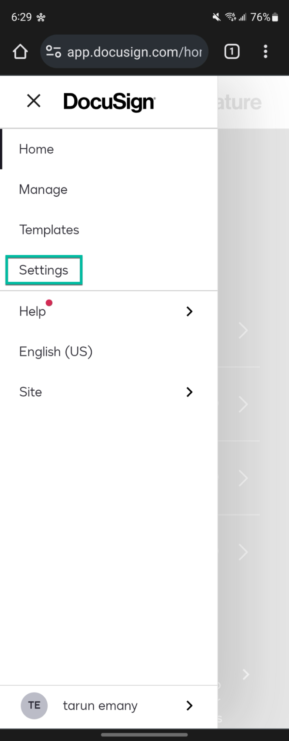Open the Manage section
Screen dimensions: 289x741
[43, 189]
